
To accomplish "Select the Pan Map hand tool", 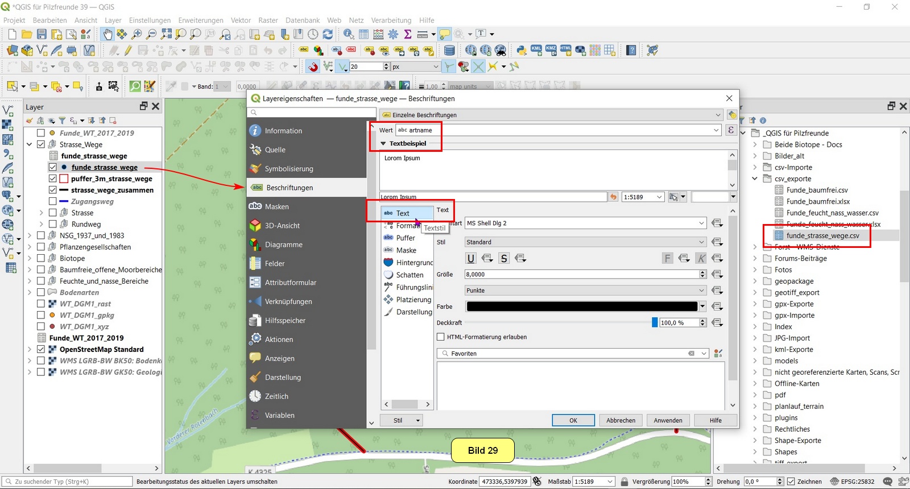I will coord(107,35).
